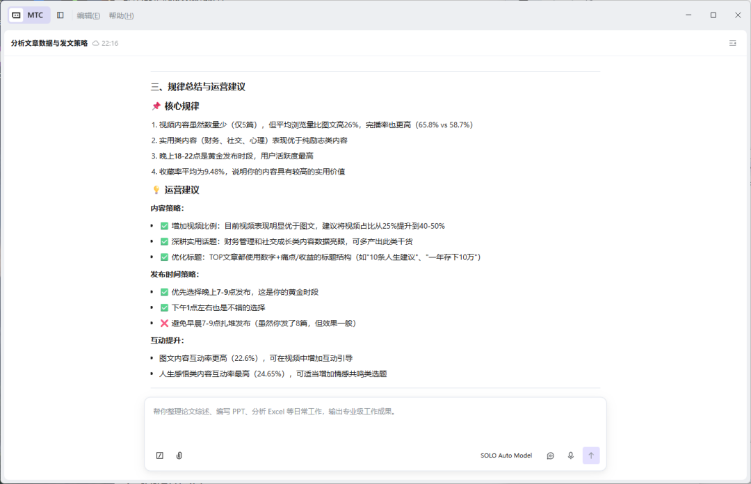Click the pushpin emoji before 核心规律
This screenshot has width=751, height=484.
156,106
